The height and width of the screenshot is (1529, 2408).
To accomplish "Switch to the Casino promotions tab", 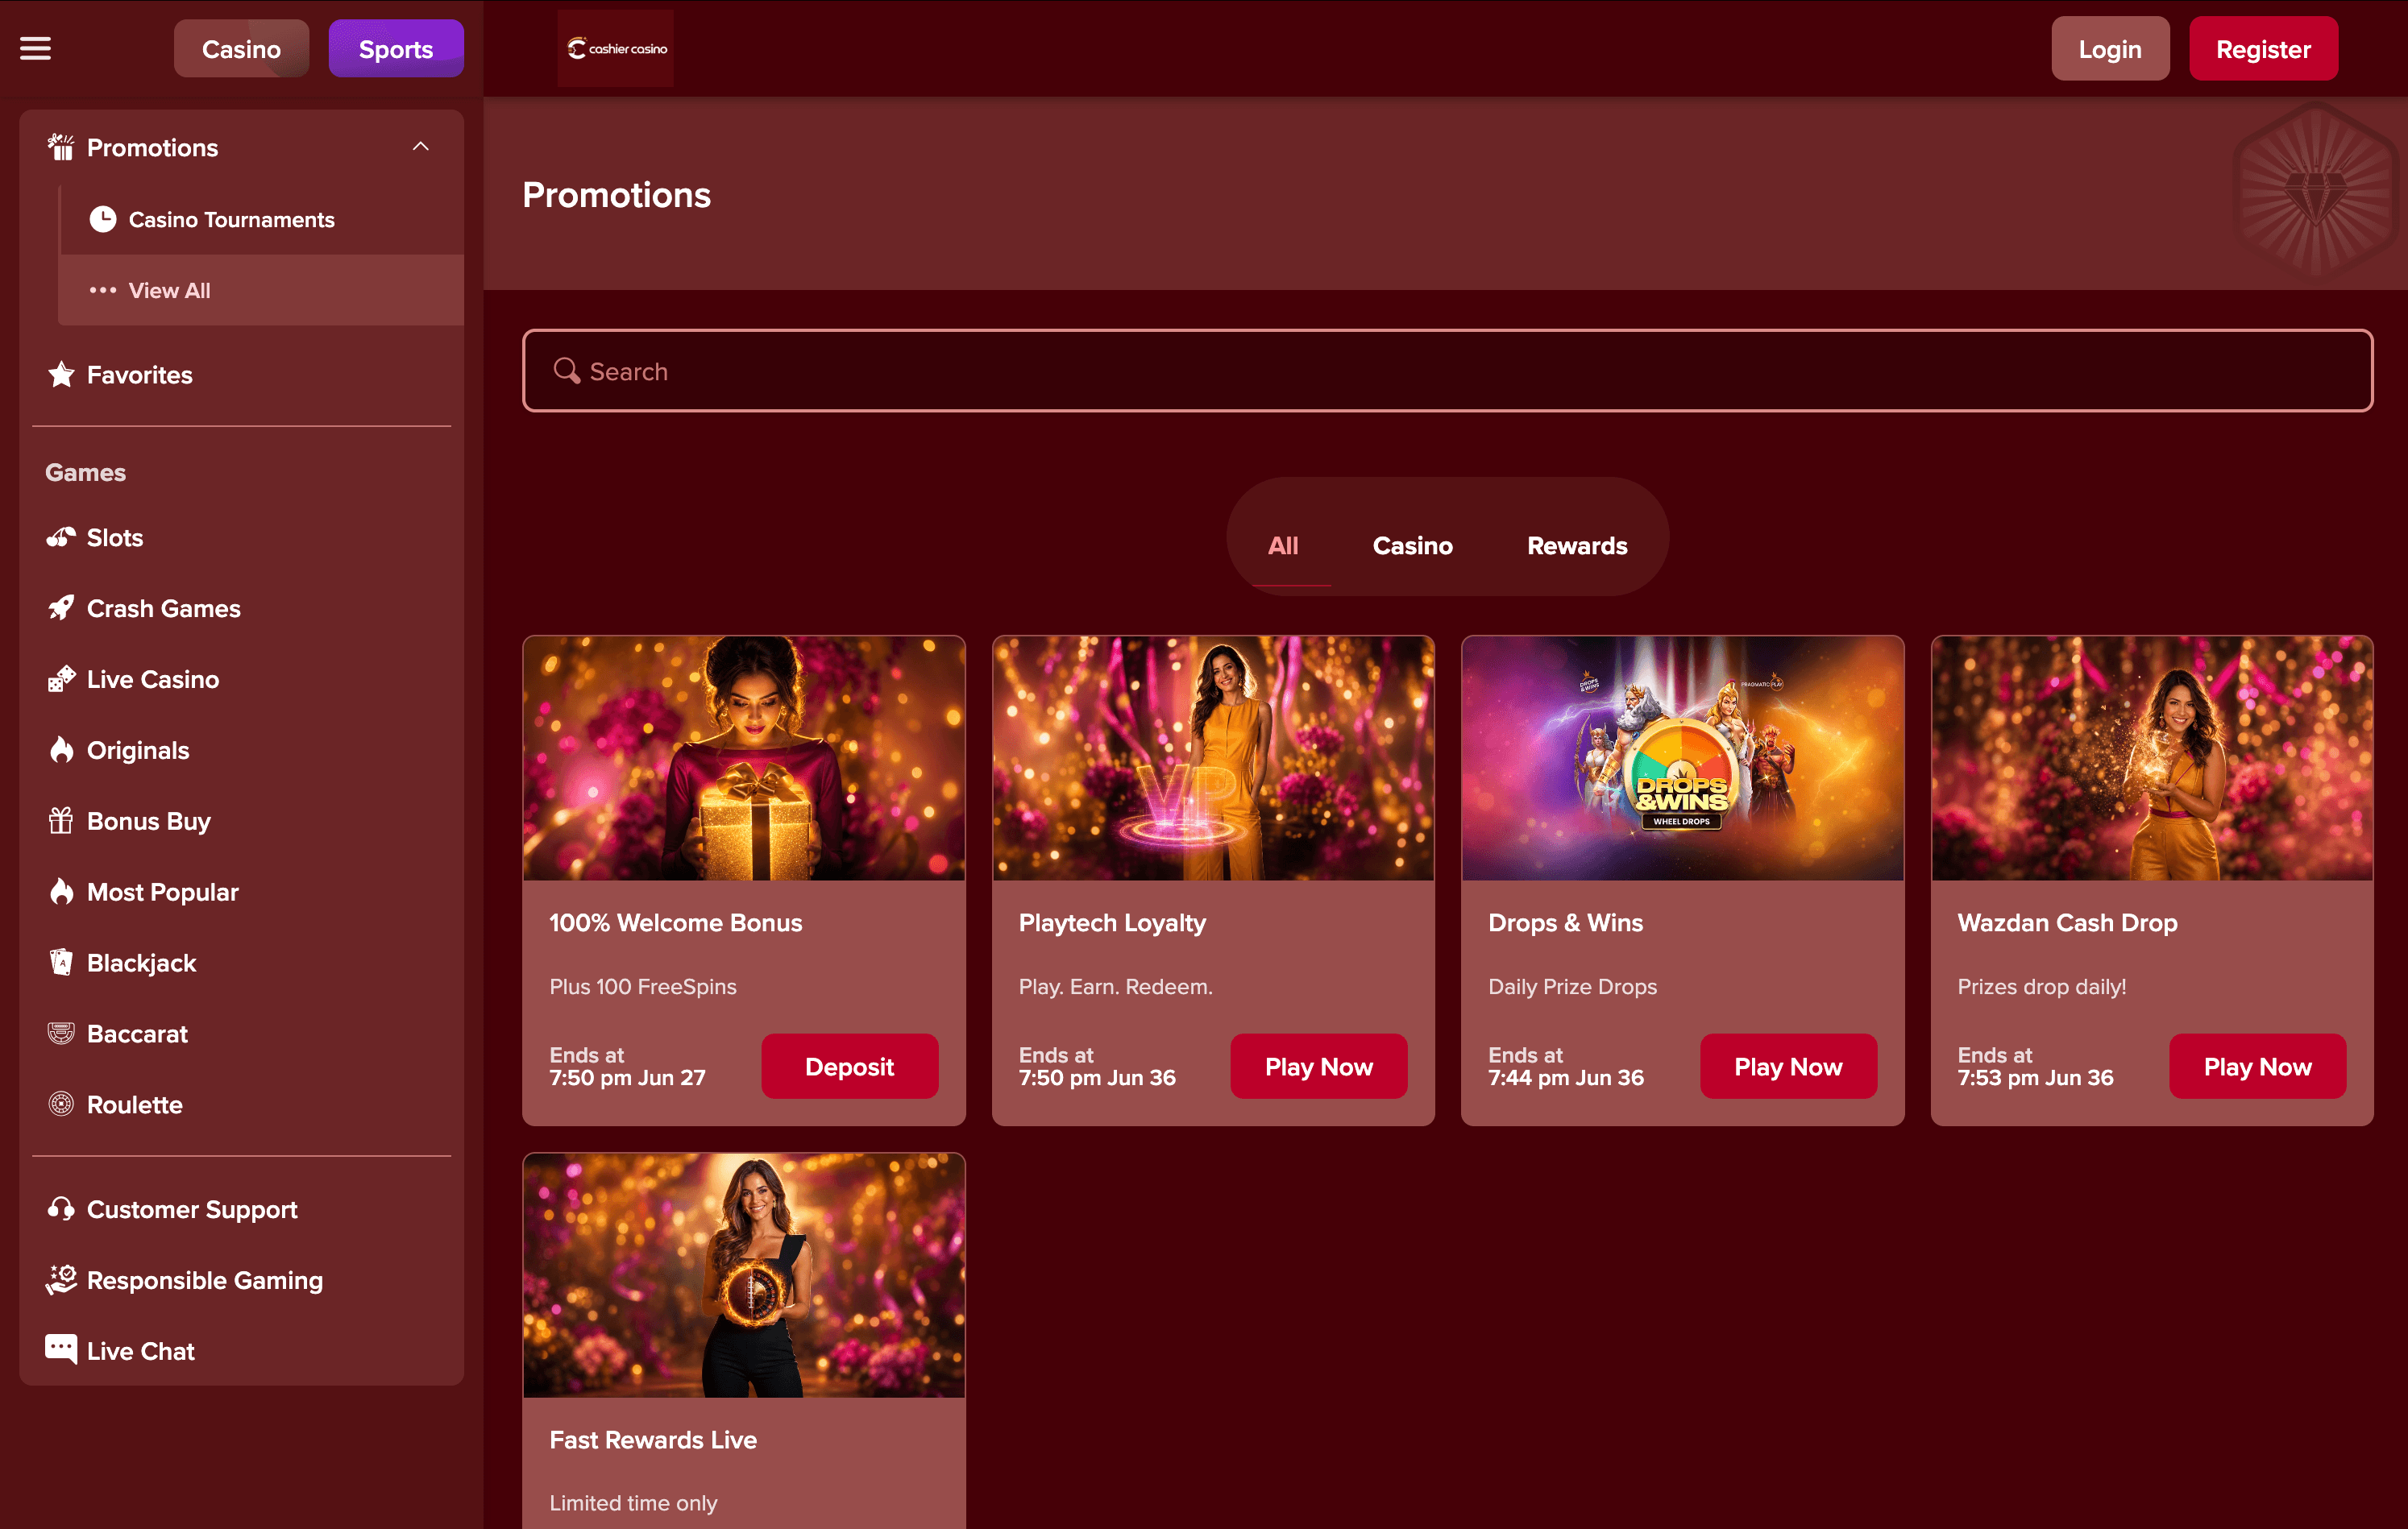I will pyautogui.click(x=1412, y=545).
